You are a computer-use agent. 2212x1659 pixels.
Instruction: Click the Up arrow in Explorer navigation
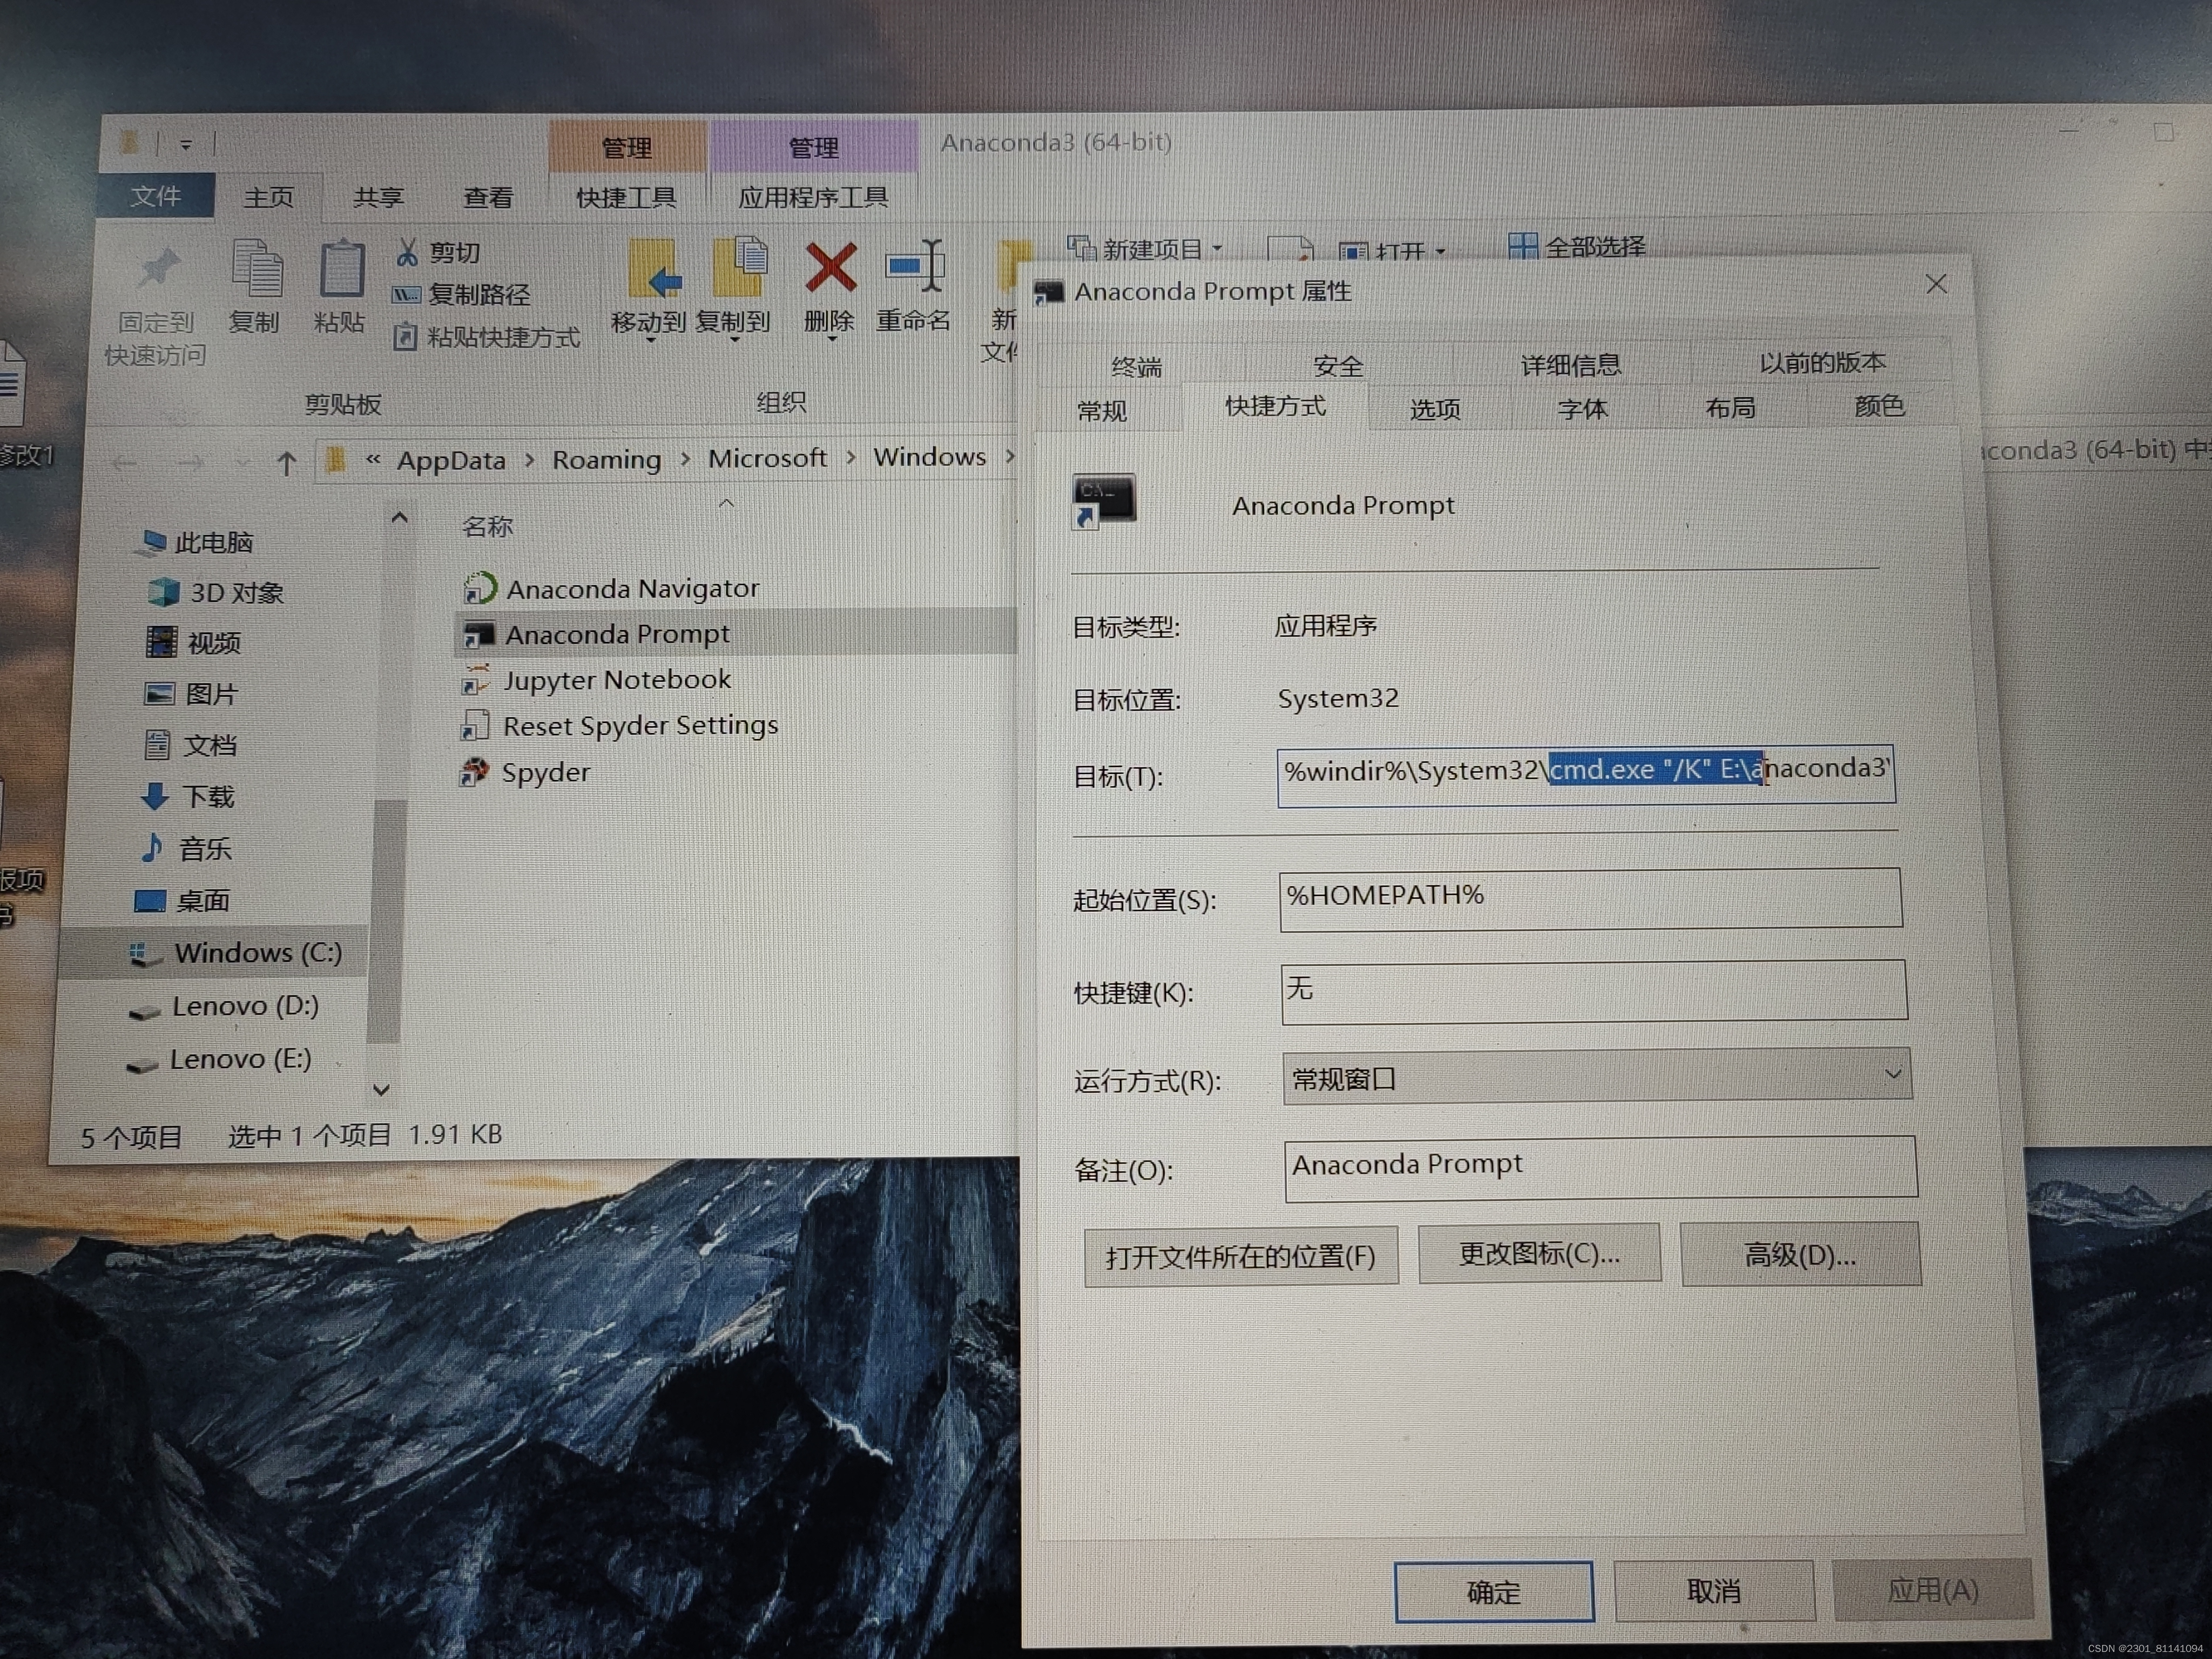287,462
